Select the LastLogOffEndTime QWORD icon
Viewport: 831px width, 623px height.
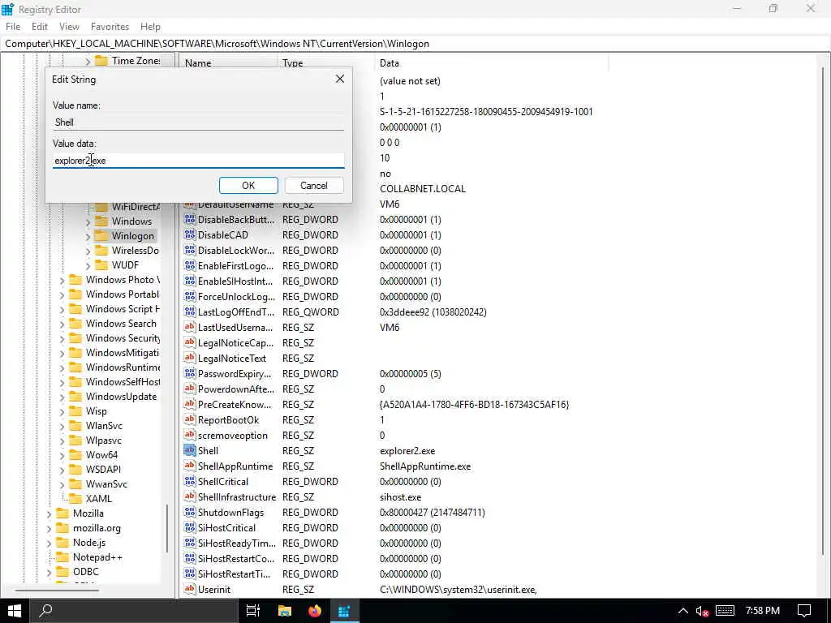click(x=190, y=312)
